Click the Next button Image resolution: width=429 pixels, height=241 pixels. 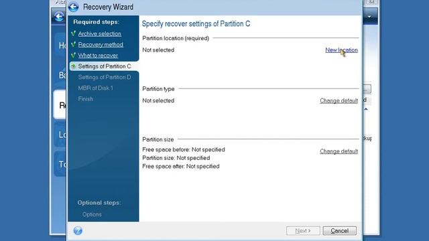pyautogui.click(x=303, y=231)
